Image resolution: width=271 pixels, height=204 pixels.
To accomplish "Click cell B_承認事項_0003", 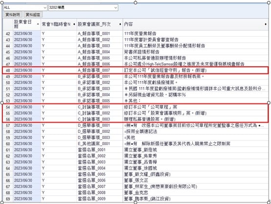I will tap(100, 89).
